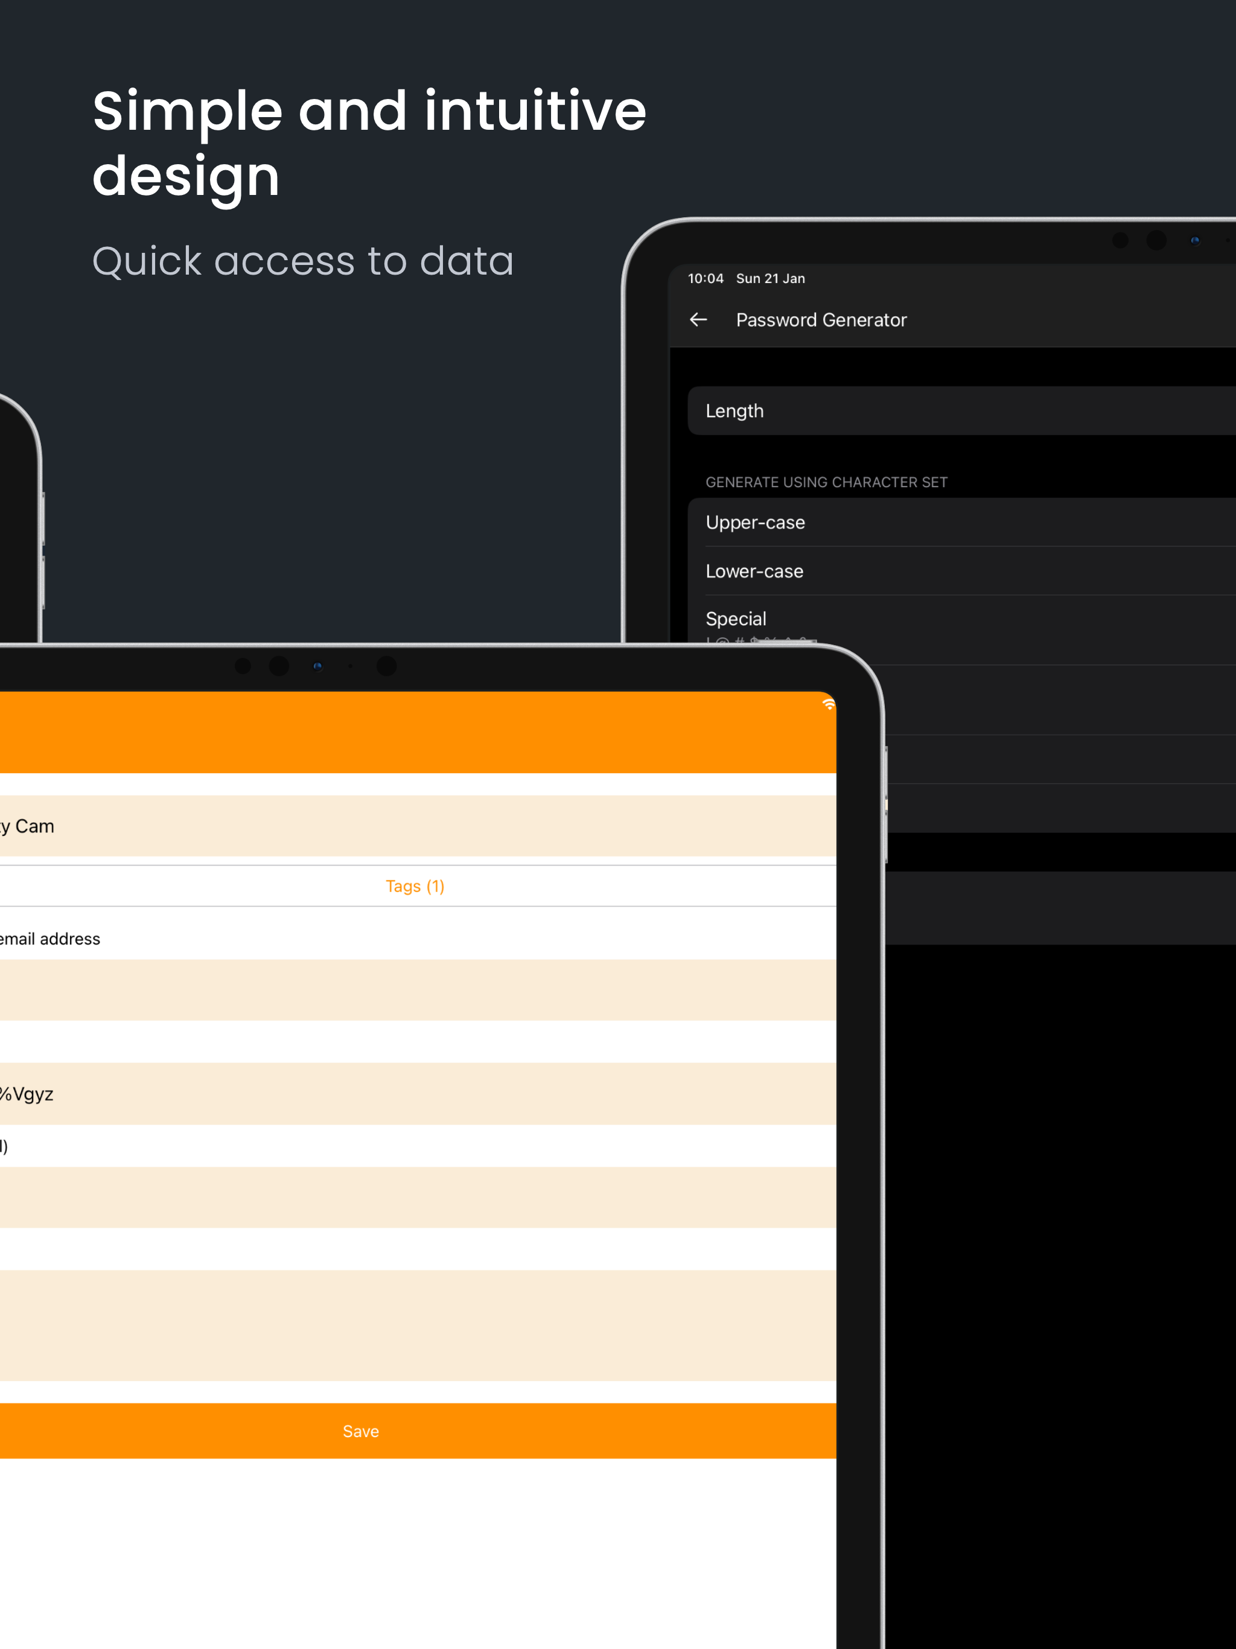Tap the back arrow in Password Generator
1236x1649 pixels.
pyautogui.click(x=698, y=320)
